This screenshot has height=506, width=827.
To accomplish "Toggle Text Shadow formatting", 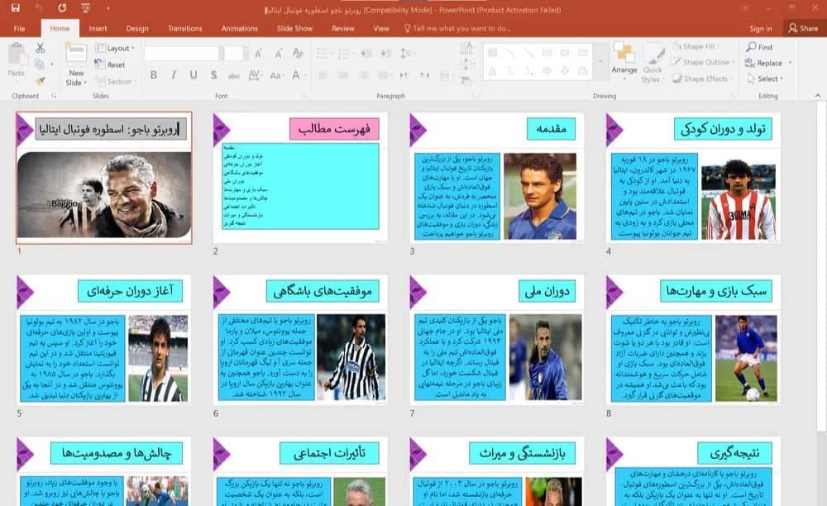I will pos(213,75).
